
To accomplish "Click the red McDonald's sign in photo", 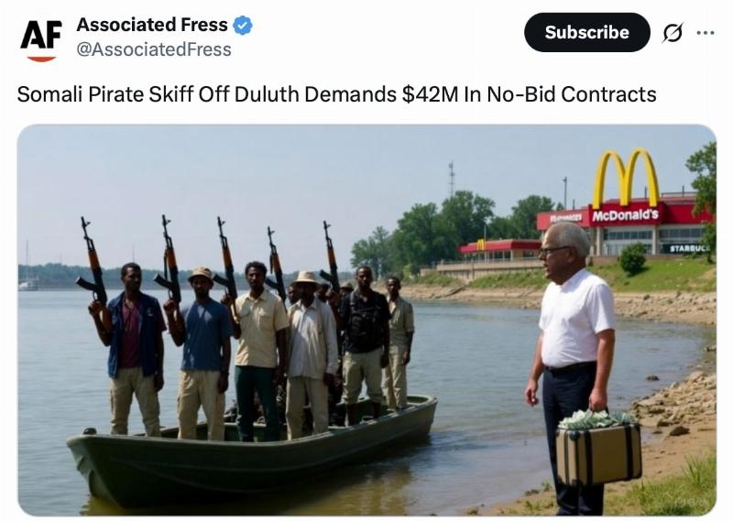I will [x=626, y=215].
